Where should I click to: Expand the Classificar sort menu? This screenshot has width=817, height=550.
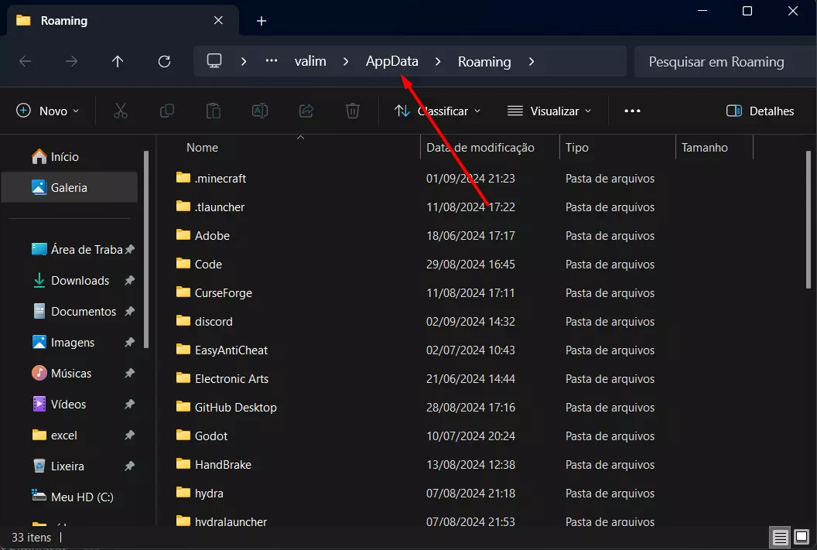point(438,111)
